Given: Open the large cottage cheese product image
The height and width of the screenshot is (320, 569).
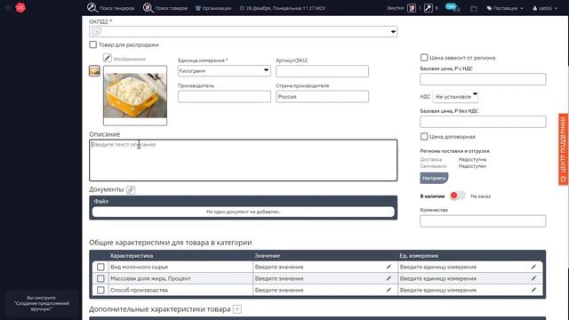Looking at the screenshot, I should click(x=135, y=95).
